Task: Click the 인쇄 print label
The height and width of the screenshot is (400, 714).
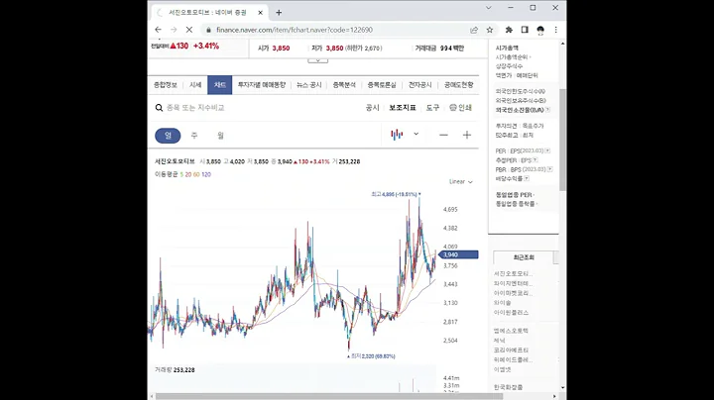Action: [465, 108]
